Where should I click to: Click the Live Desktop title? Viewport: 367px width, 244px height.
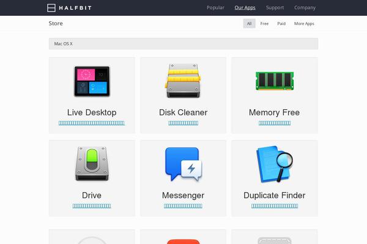coord(92,112)
